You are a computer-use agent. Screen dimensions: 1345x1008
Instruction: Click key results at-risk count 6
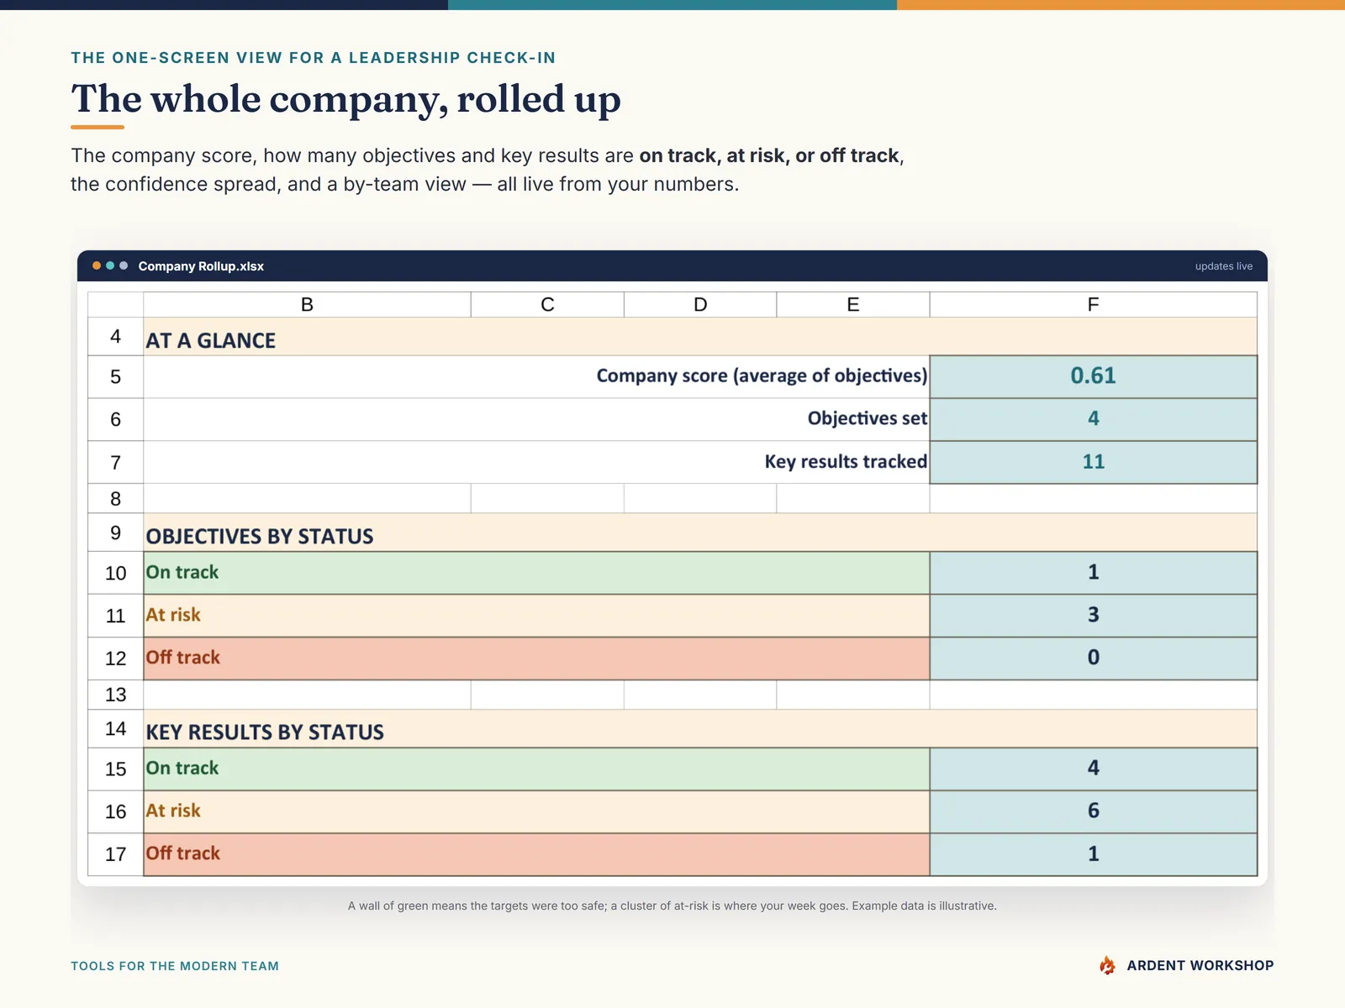pyautogui.click(x=1094, y=811)
